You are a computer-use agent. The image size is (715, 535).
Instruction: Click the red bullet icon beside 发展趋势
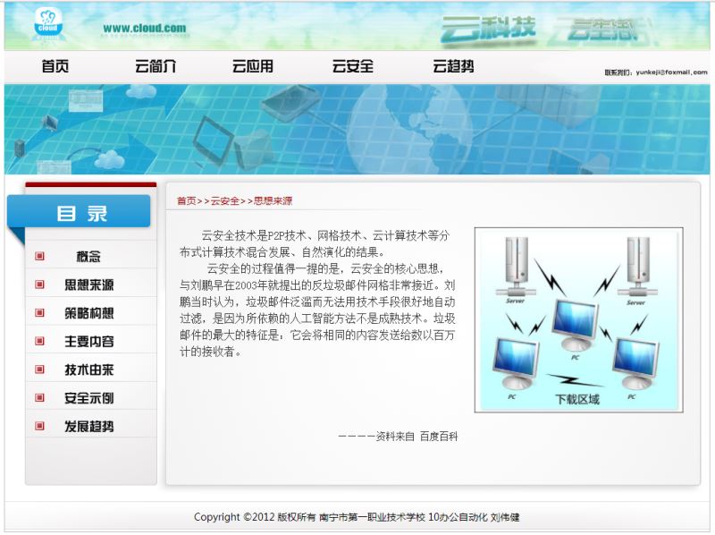[x=39, y=426]
